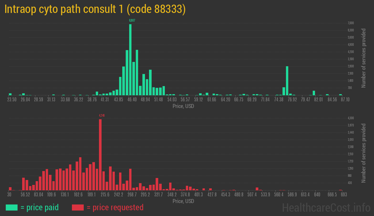374x216 pixels.
Task: Click the green price paid legend swatch
Action: point(12,207)
